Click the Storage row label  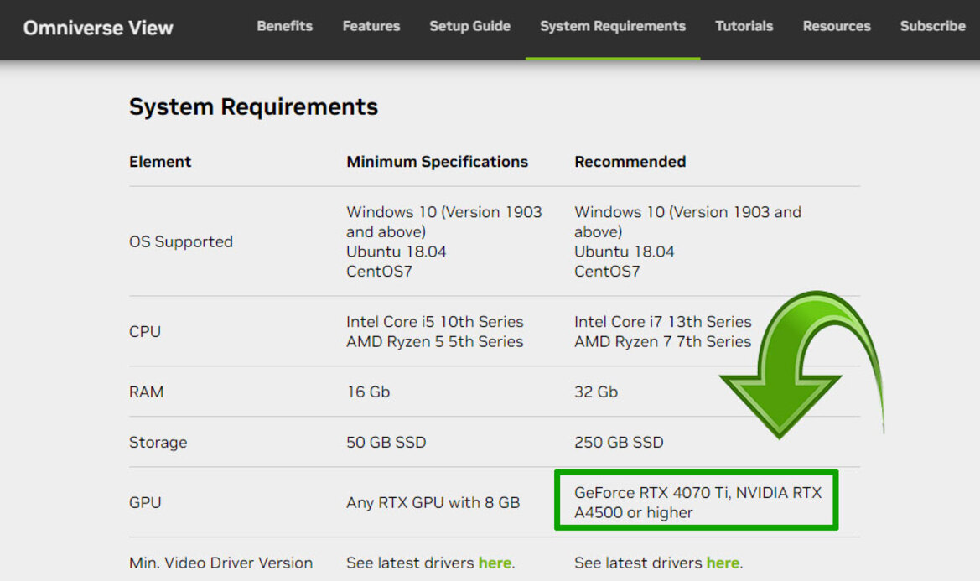(x=158, y=443)
